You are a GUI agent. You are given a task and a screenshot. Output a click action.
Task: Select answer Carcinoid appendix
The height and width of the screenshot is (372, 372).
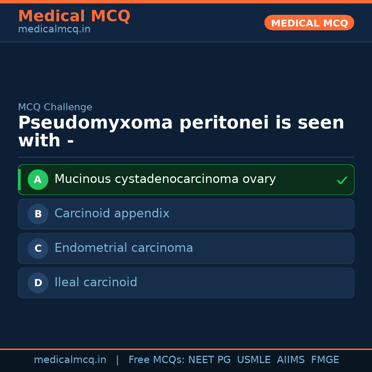(x=112, y=214)
